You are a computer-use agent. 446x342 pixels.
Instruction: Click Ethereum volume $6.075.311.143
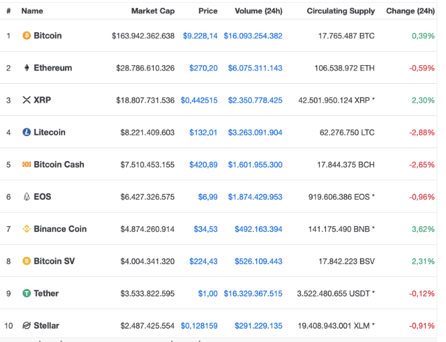tap(255, 68)
